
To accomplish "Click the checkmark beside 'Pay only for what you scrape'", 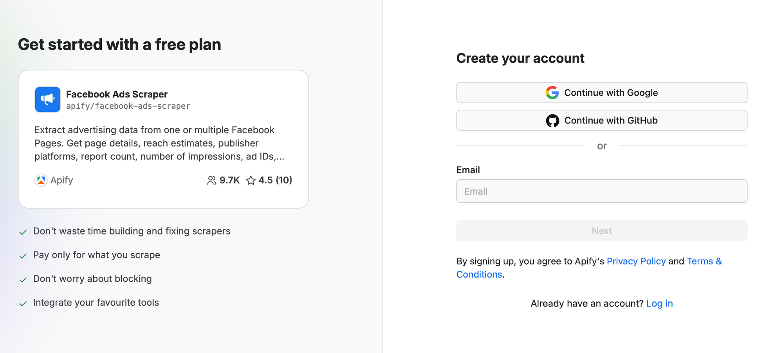I will (23, 256).
